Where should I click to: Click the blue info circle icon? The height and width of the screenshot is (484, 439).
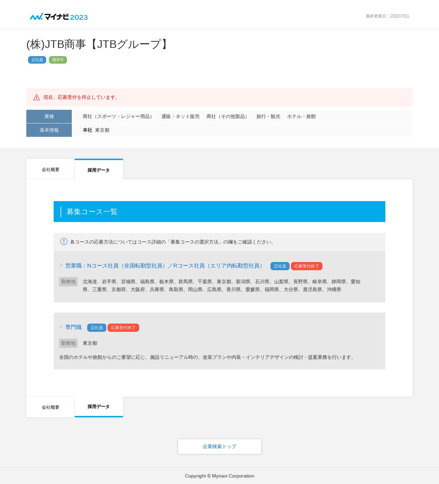64,241
